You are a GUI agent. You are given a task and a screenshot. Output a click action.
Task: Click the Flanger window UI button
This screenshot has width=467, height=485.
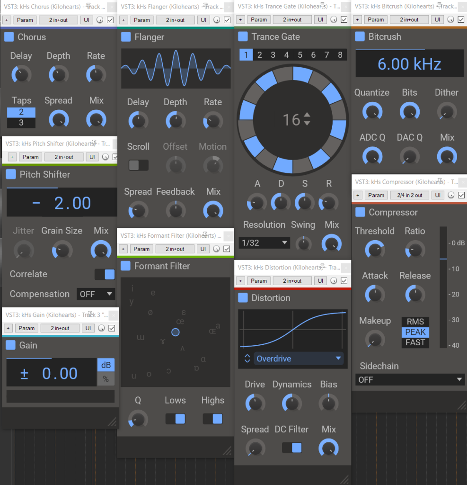coord(203,20)
